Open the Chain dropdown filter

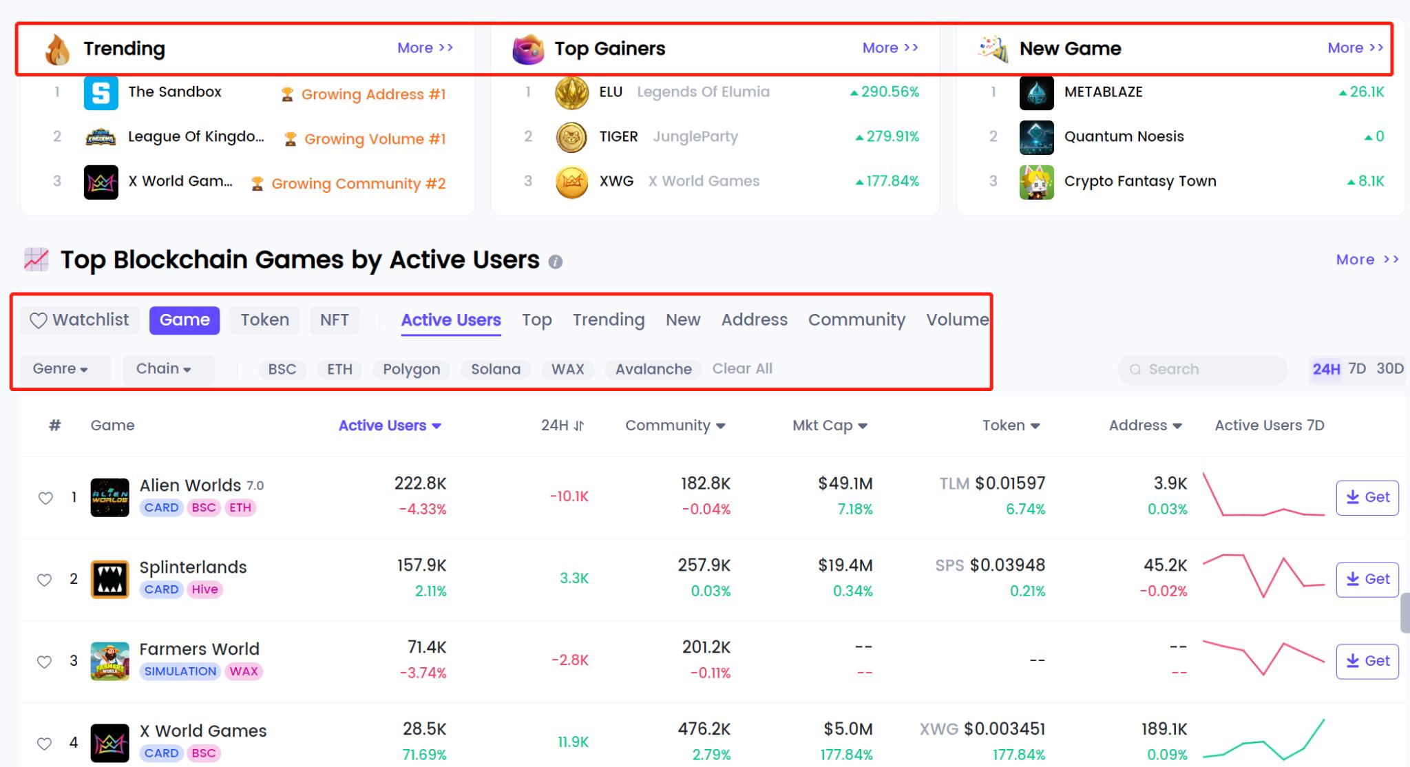(x=164, y=369)
